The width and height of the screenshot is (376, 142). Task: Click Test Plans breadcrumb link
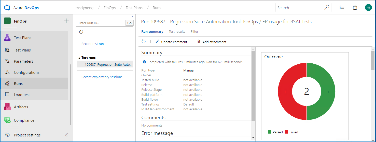click(x=134, y=8)
